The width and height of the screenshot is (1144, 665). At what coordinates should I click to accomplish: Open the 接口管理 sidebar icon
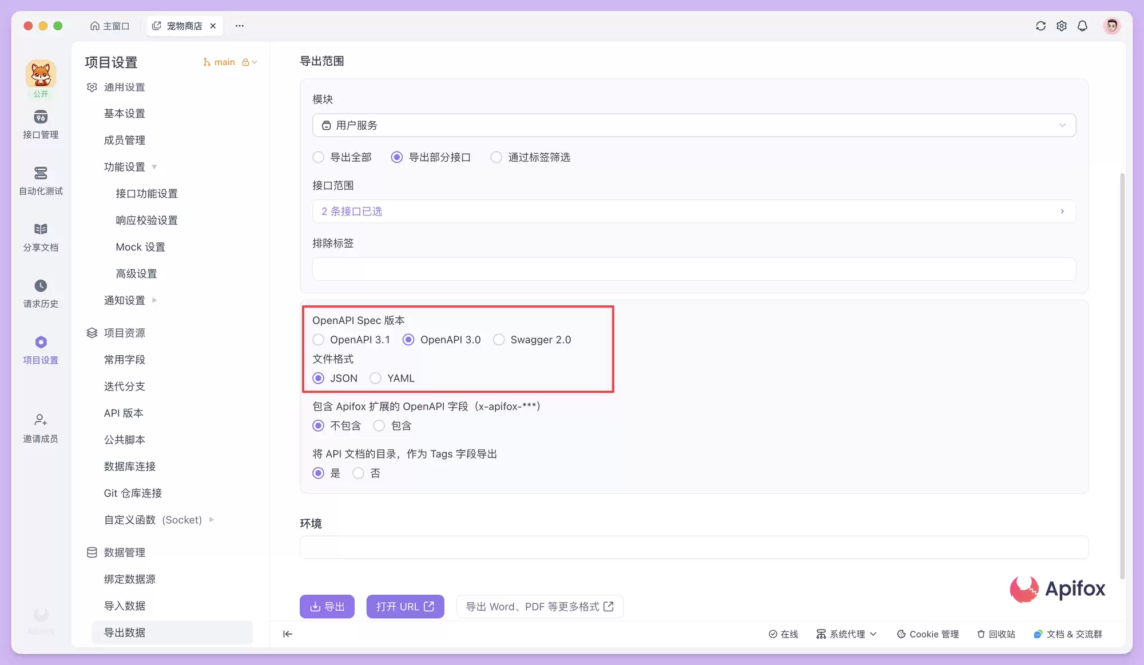click(x=41, y=117)
